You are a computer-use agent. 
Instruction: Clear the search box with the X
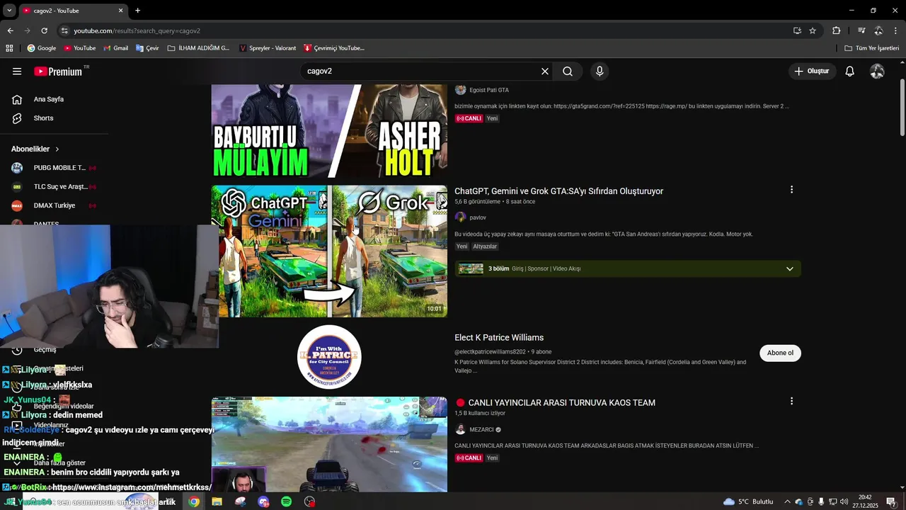tap(545, 72)
